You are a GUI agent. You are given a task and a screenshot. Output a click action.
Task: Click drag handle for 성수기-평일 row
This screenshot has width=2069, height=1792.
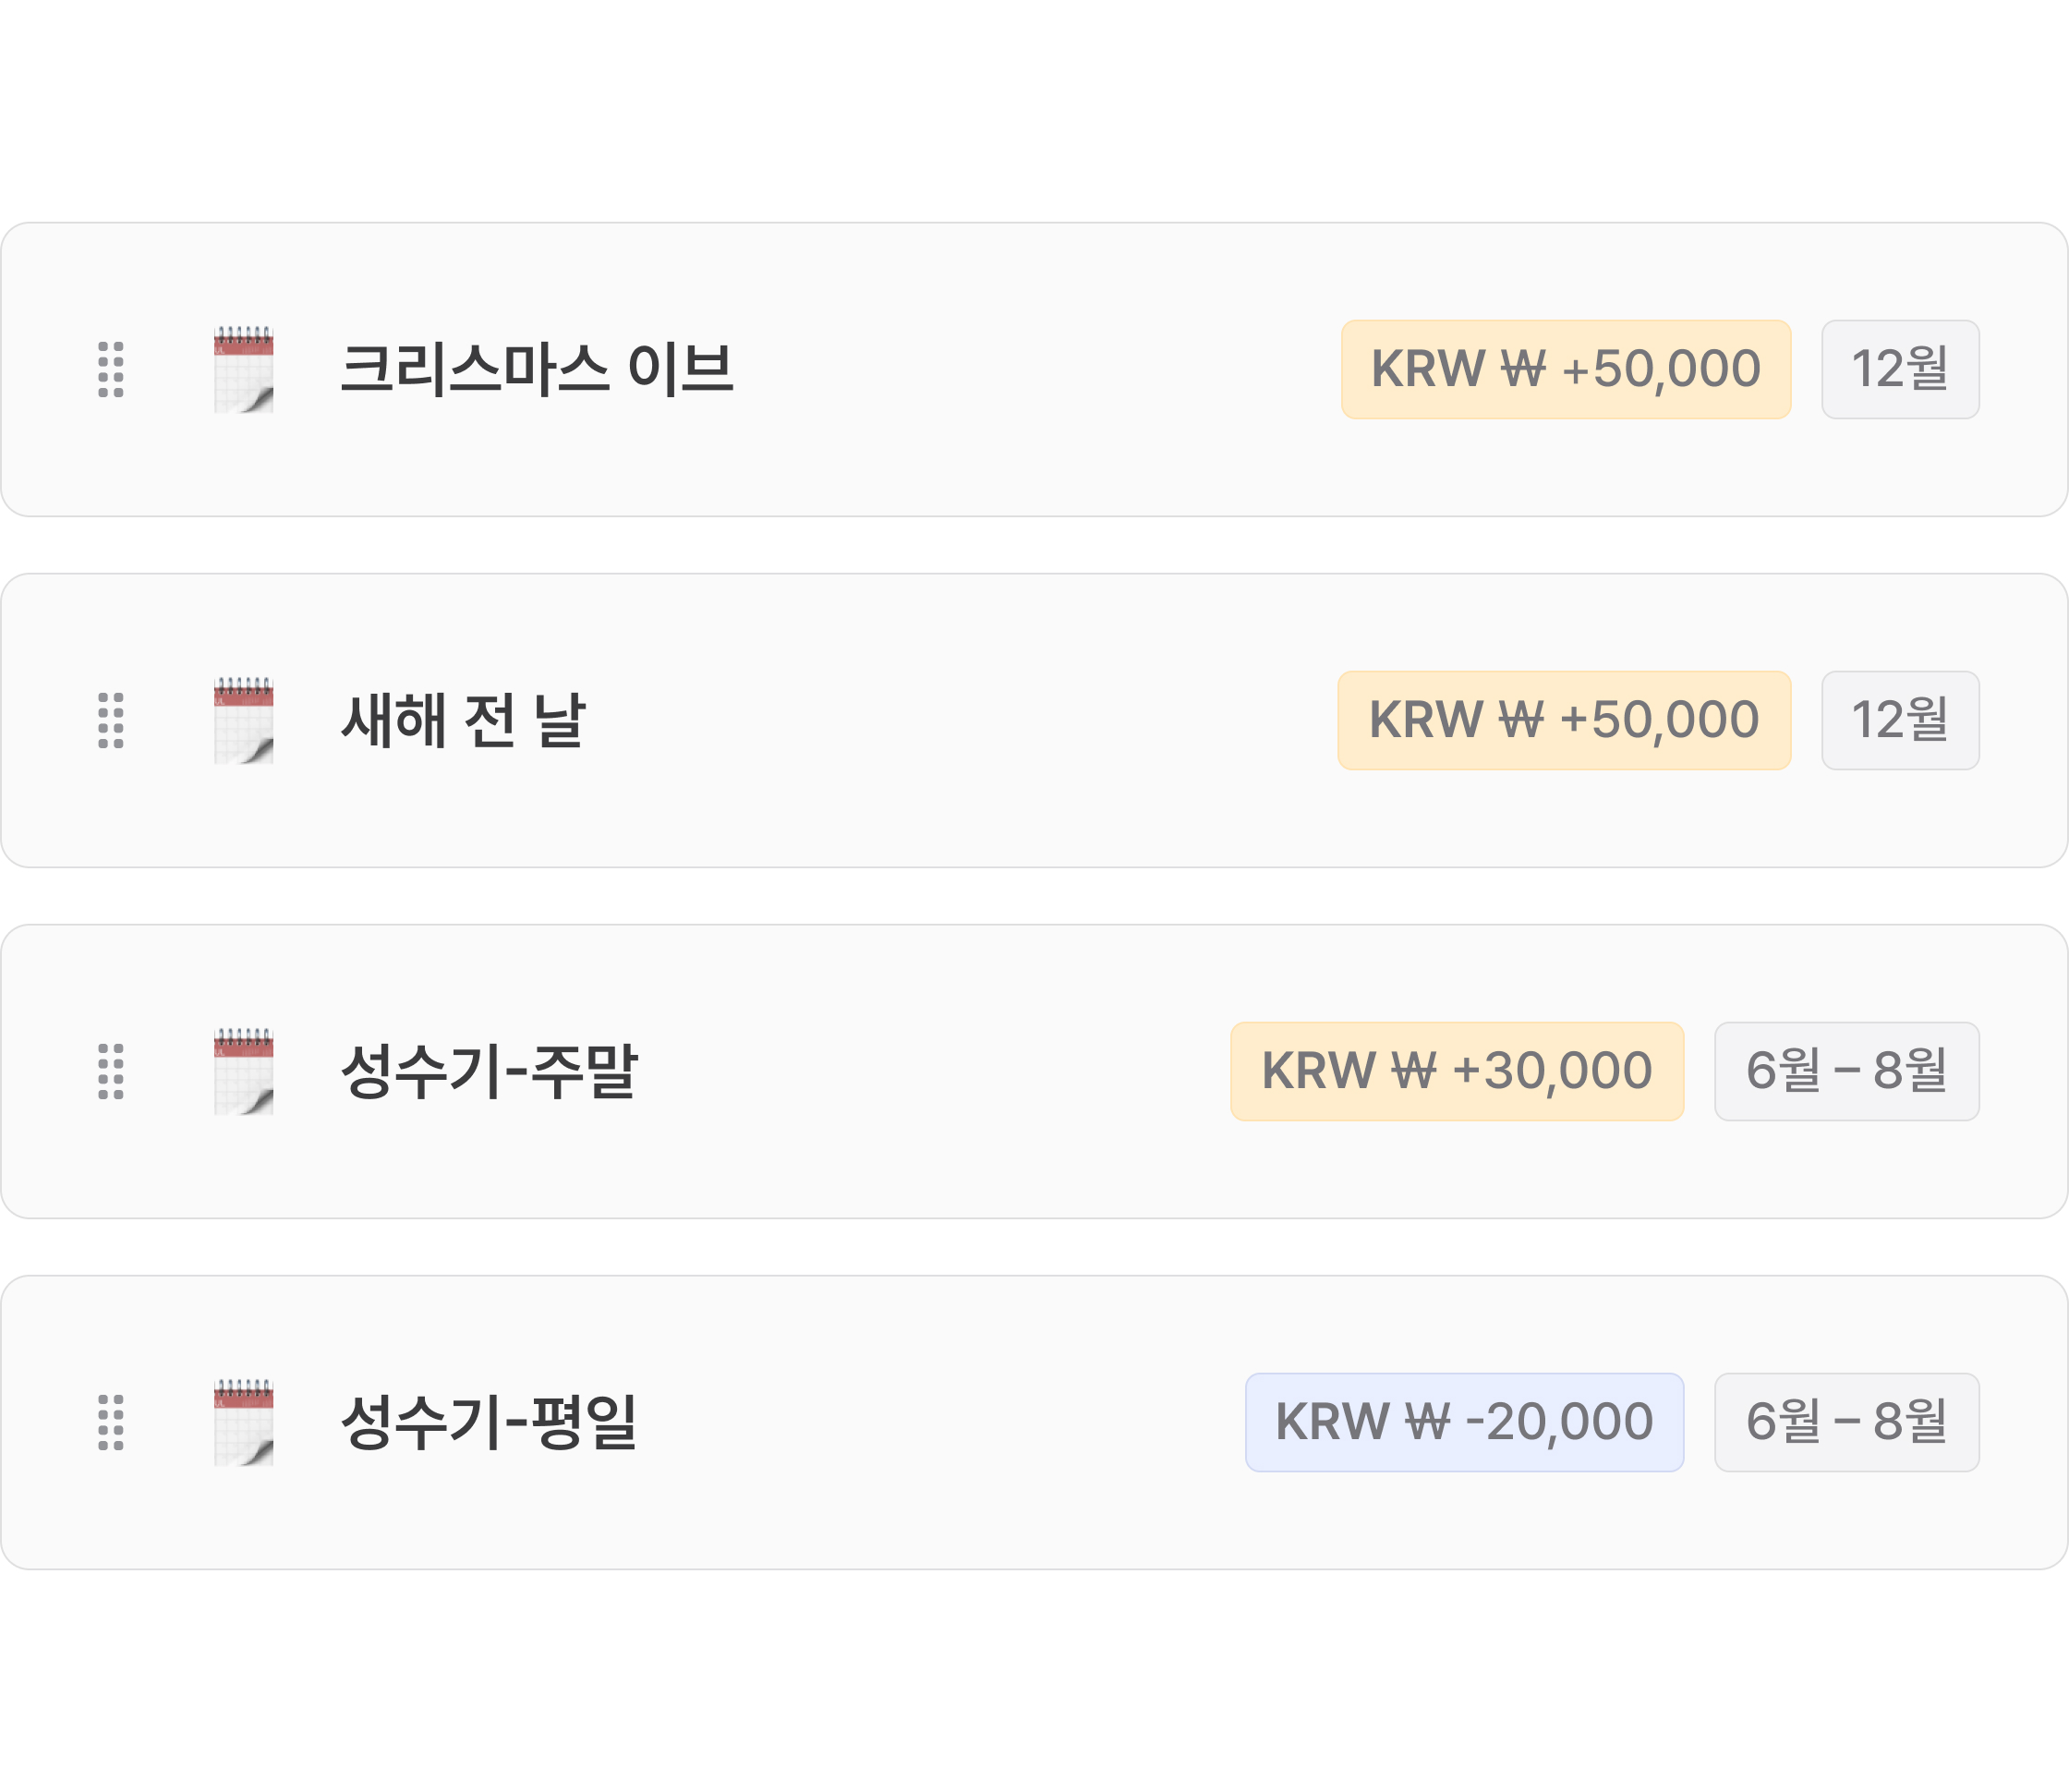pyautogui.click(x=111, y=1422)
